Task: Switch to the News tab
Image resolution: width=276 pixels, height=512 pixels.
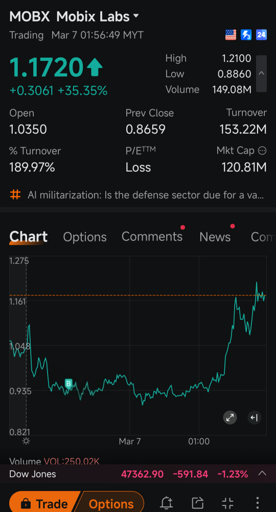Action: [215, 237]
